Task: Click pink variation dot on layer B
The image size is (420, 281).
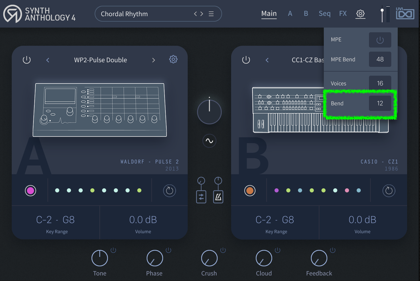Action: [347, 190]
